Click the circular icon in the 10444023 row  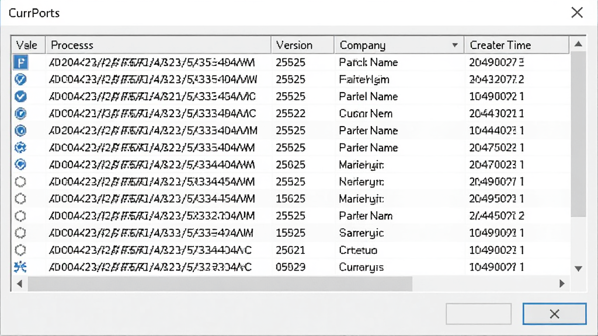coord(20,131)
